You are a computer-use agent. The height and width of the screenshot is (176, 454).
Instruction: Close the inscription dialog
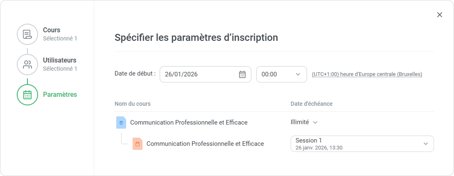[x=440, y=15]
